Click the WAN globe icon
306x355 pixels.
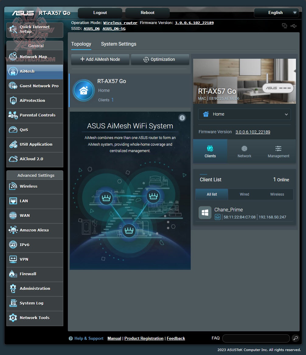tap(13, 216)
